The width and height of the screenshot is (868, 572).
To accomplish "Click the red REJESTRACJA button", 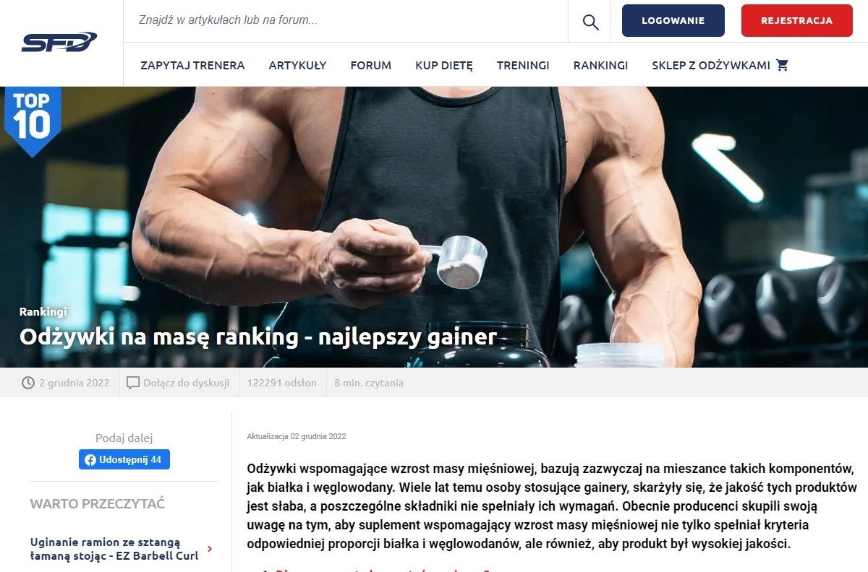I will pos(796,21).
